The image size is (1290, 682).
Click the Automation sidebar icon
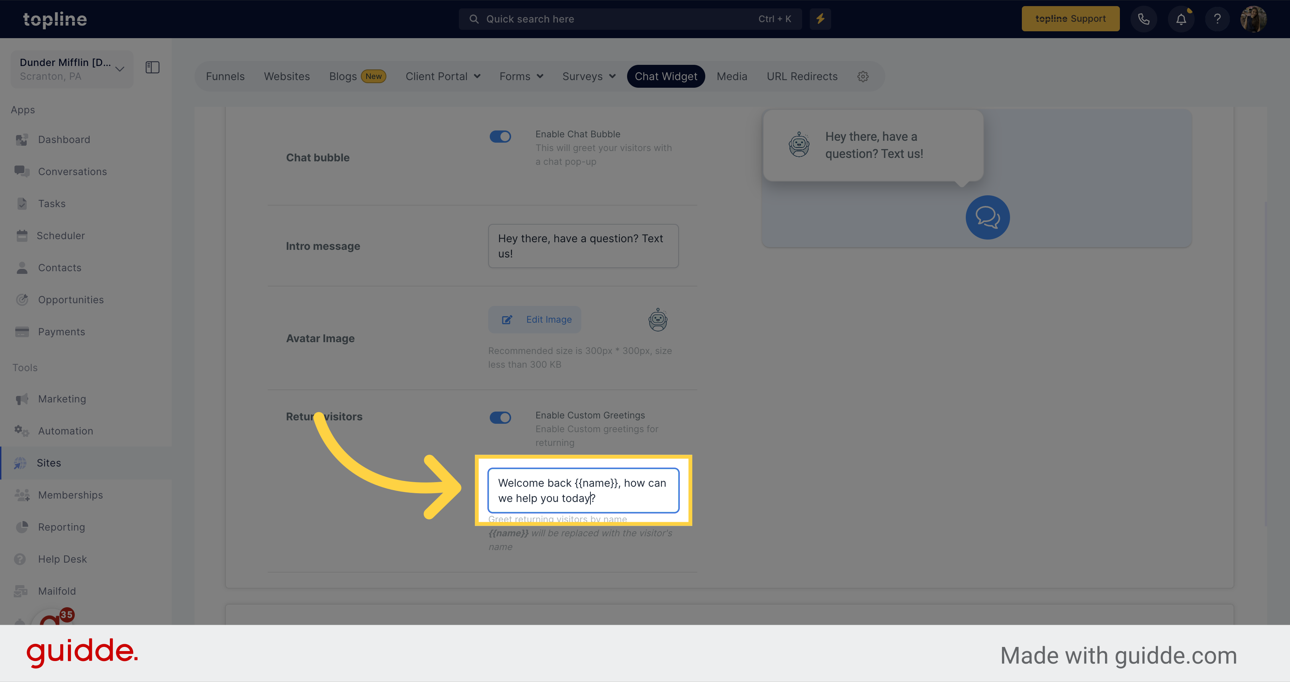(23, 431)
